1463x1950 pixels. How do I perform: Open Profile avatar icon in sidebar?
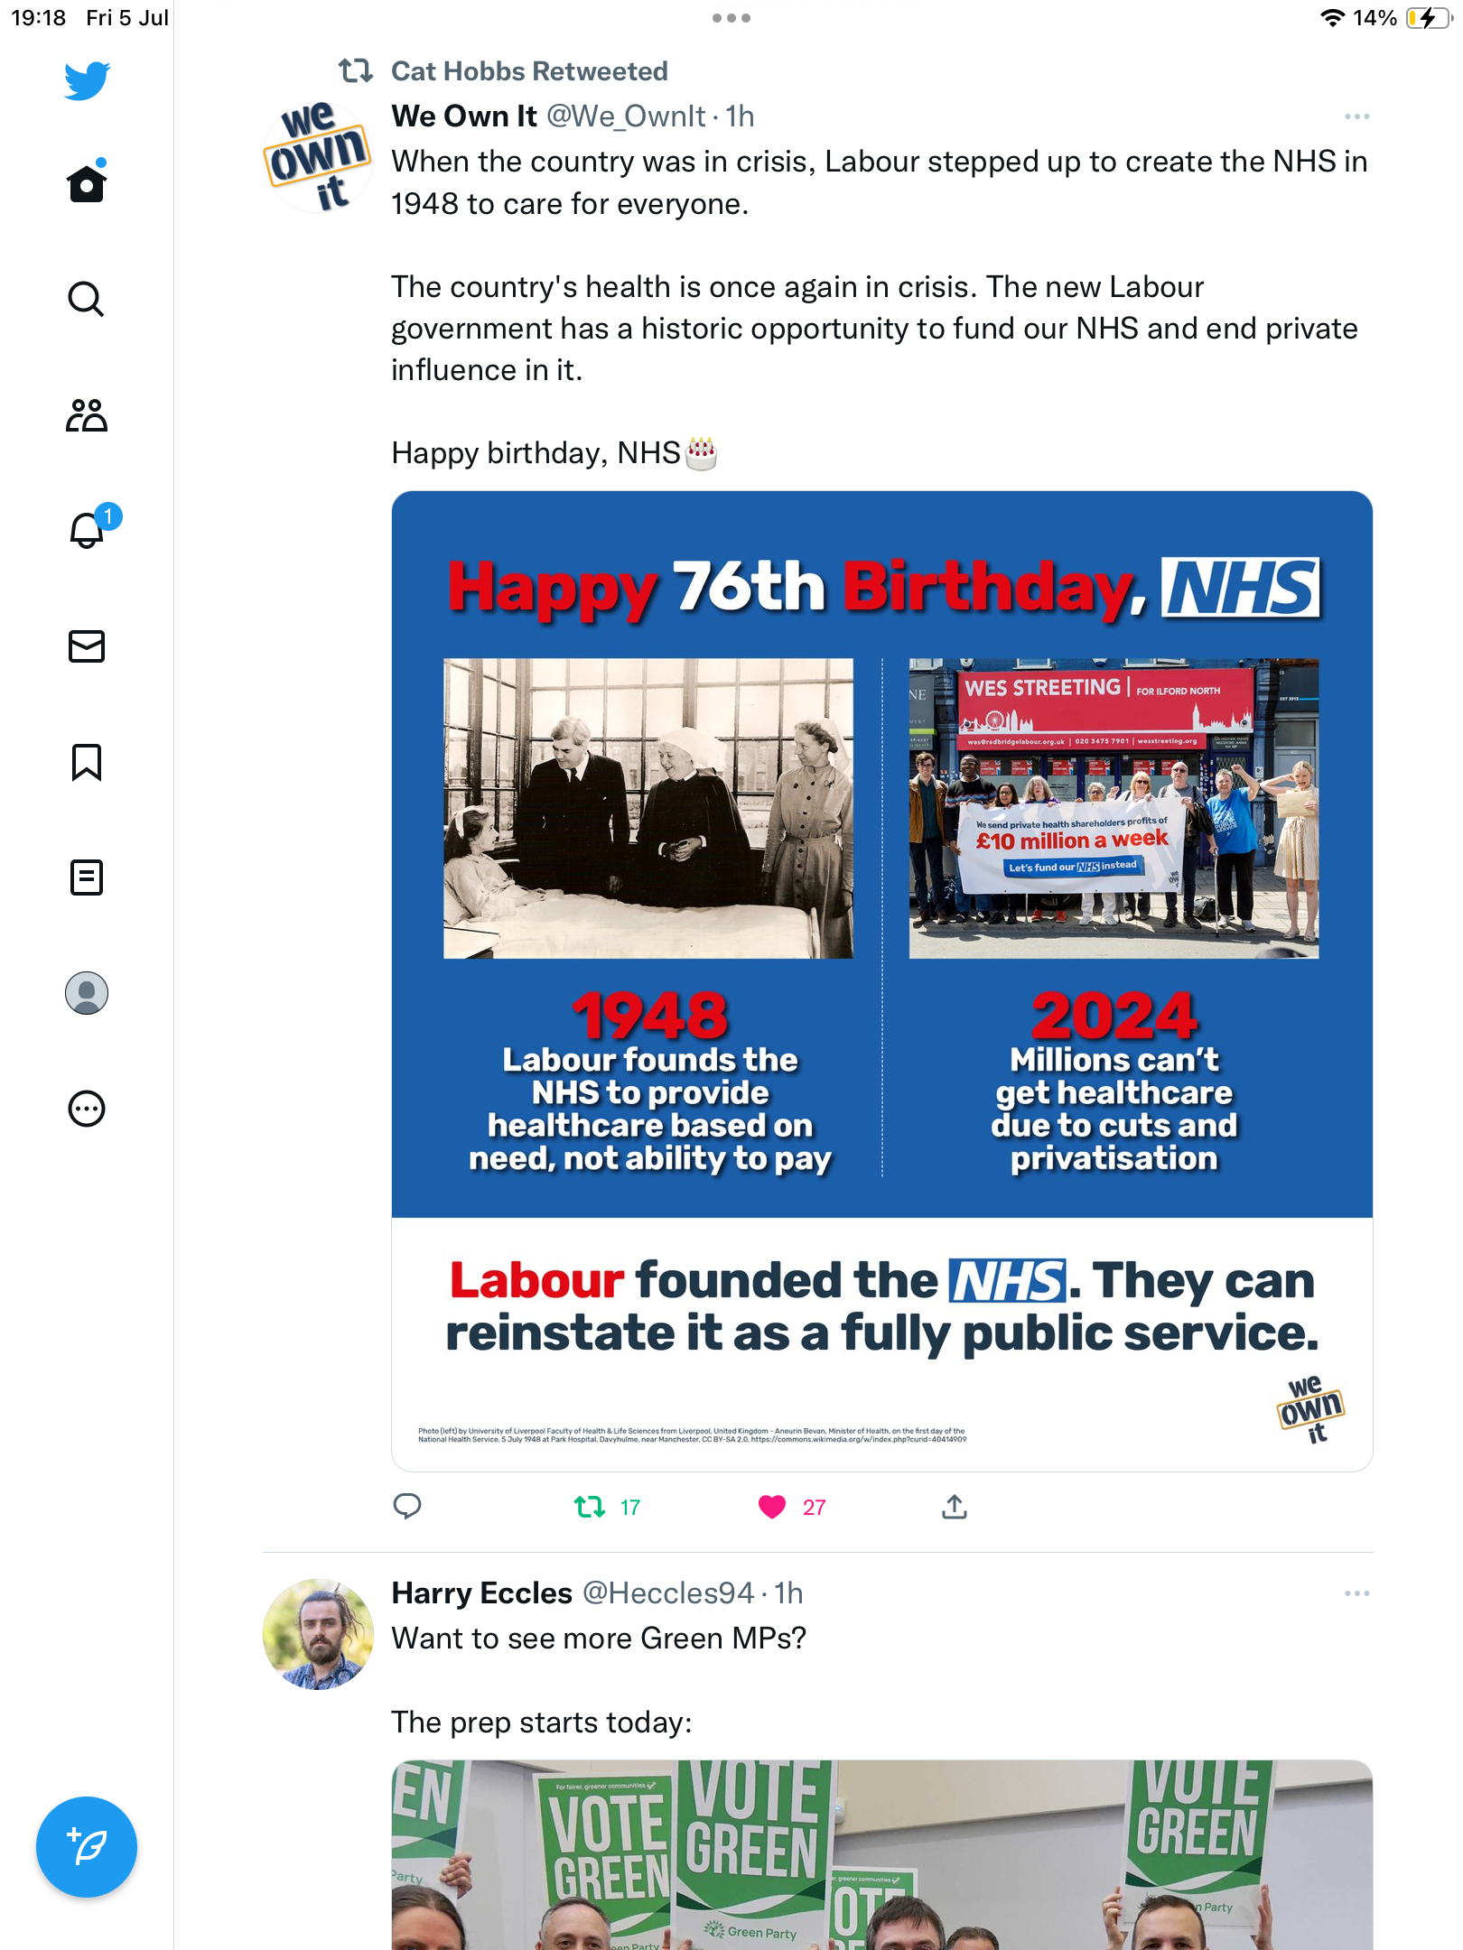tap(87, 993)
